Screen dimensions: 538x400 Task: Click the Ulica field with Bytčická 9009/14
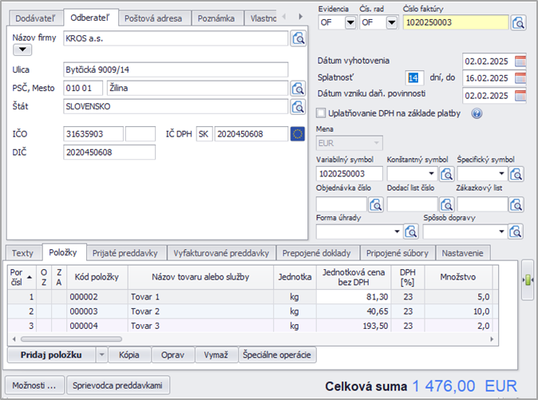point(176,69)
